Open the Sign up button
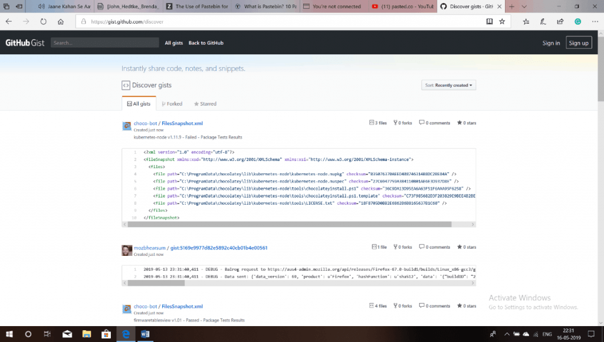 point(579,42)
